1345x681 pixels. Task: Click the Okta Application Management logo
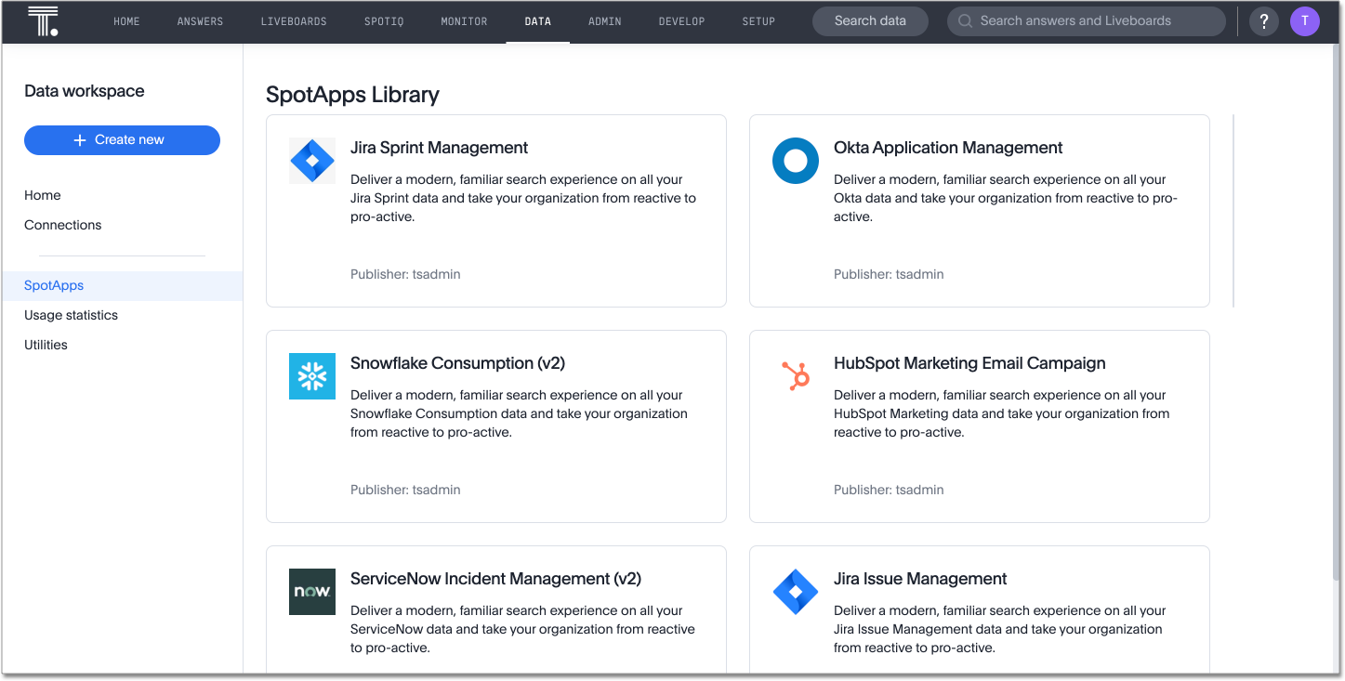click(796, 161)
